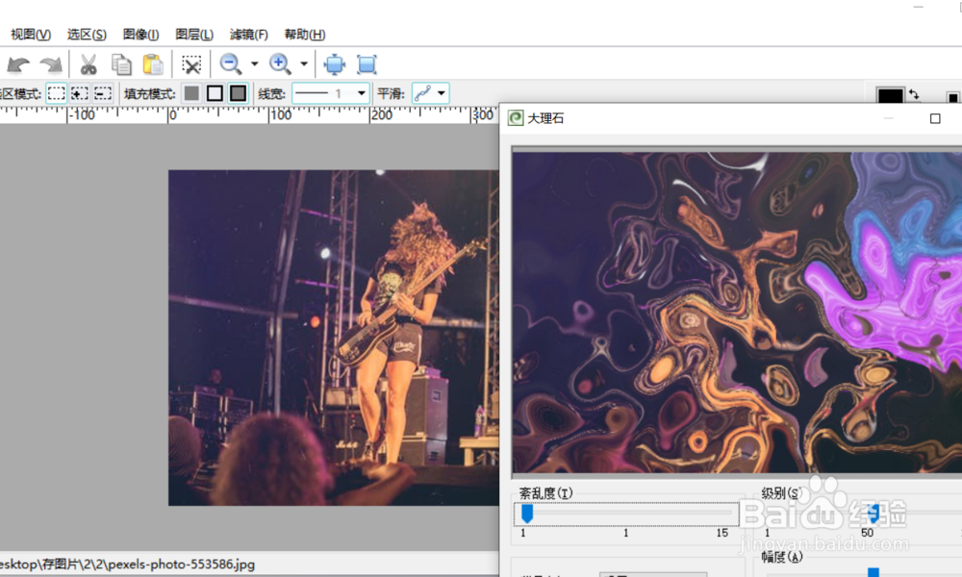Click the fit-to-window arrows icon

(x=335, y=64)
